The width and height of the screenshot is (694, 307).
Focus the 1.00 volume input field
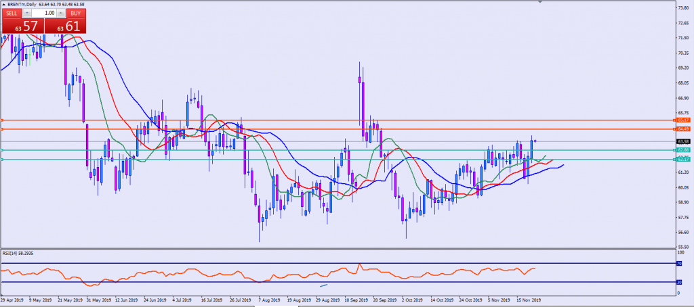click(x=43, y=13)
